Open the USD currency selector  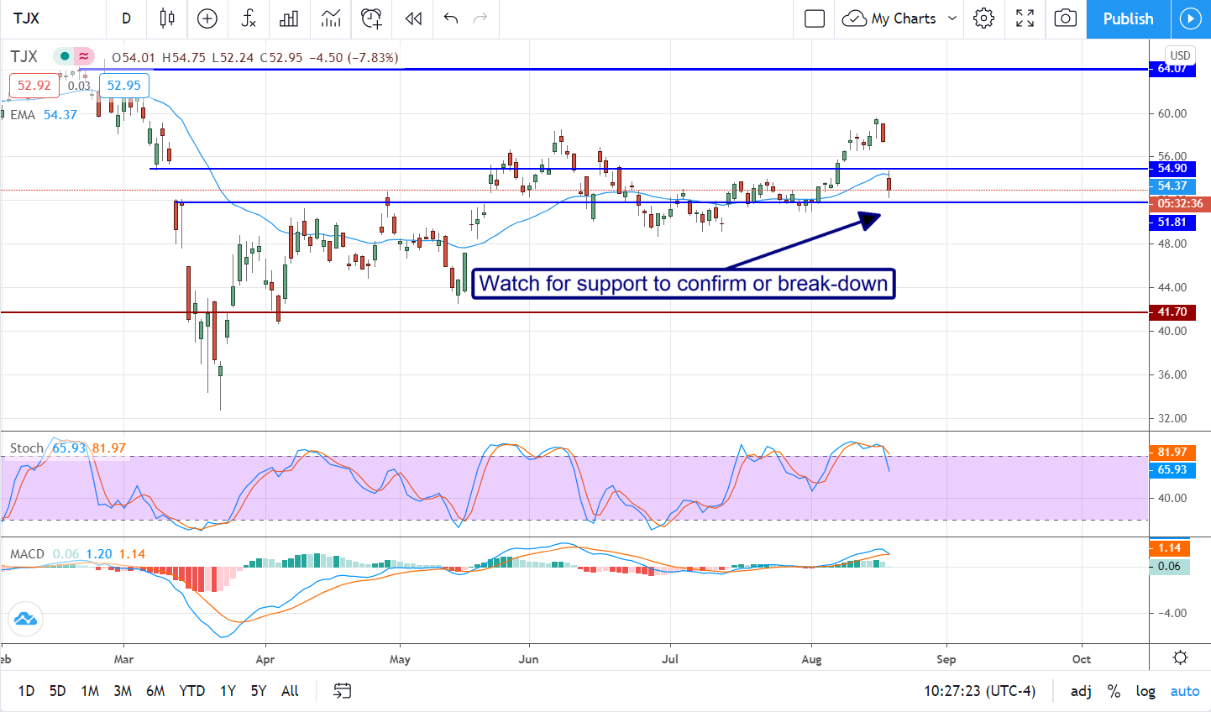click(x=1180, y=55)
